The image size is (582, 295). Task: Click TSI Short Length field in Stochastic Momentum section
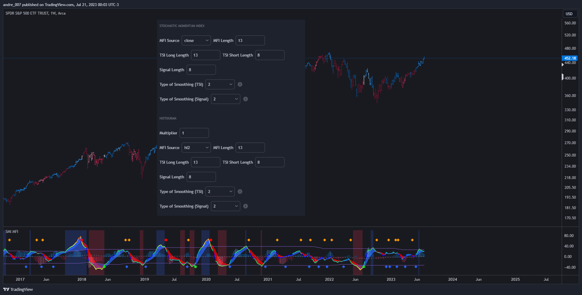click(x=270, y=55)
